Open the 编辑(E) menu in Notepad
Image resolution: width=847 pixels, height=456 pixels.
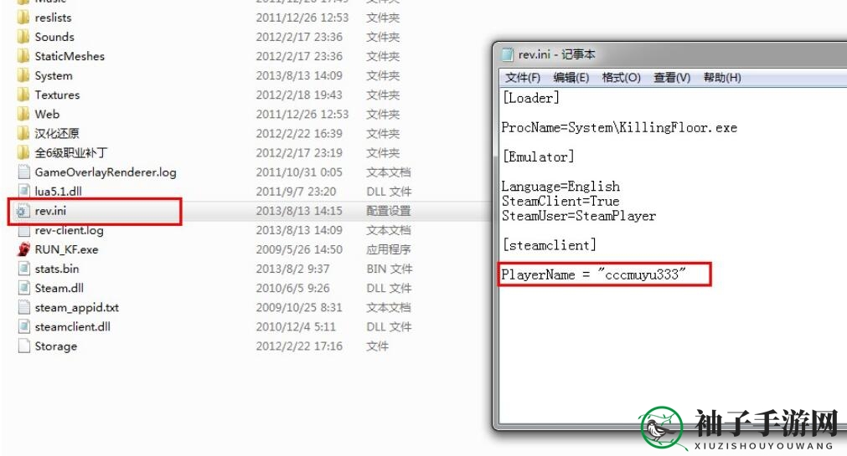[x=571, y=78]
